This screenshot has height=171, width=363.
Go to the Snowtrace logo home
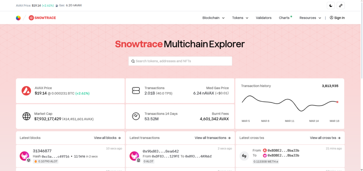(x=43, y=18)
